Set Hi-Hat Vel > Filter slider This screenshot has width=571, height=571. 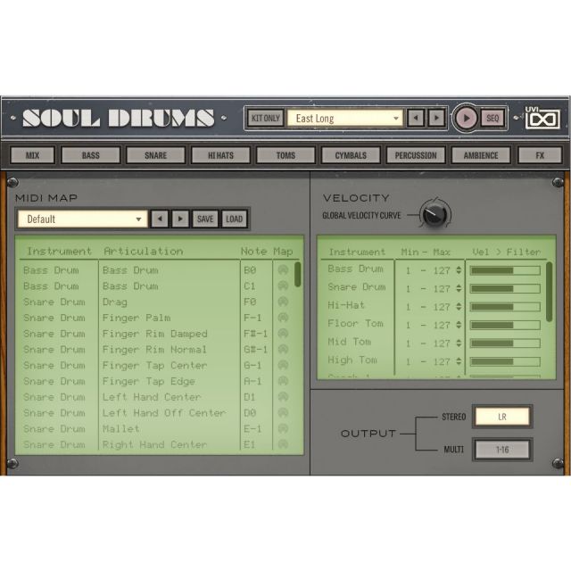tap(505, 307)
